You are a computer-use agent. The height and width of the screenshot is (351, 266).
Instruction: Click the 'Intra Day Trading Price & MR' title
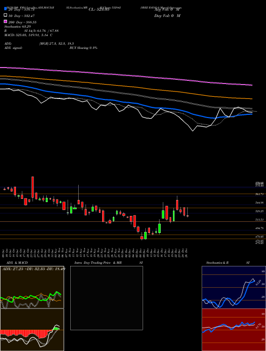(x=98, y=263)
